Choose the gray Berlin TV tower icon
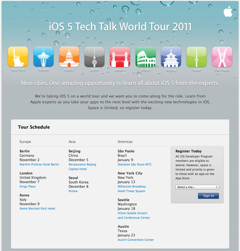This screenshot has width=240, height=251. coord(95,57)
